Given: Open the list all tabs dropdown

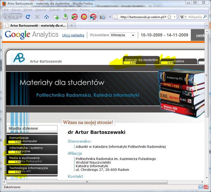Looking at the screenshot, I should pyautogui.click(x=207, y=25).
